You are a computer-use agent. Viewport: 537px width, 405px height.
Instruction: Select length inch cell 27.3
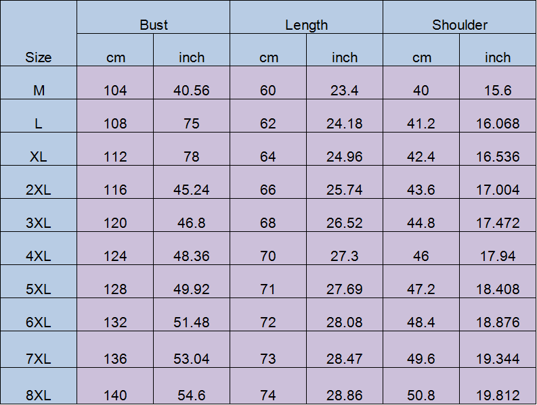345,256
